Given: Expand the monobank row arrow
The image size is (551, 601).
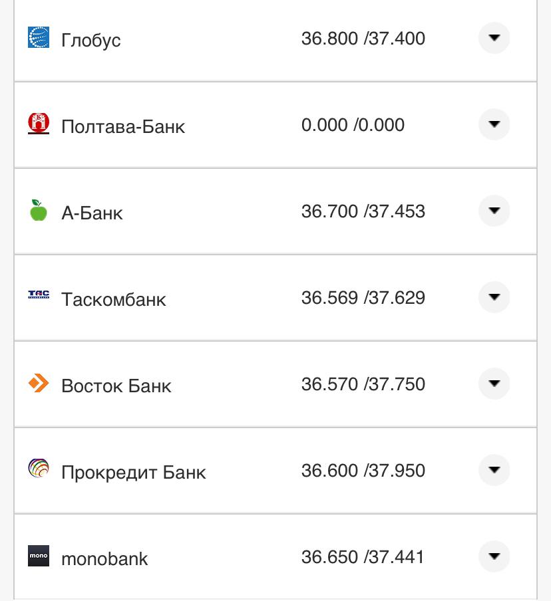Looking at the screenshot, I should (x=494, y=556).
